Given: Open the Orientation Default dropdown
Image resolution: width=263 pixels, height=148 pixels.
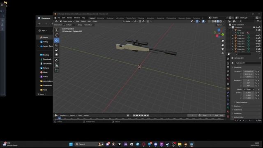Looking at the screenshot, I should coord(70,25).
